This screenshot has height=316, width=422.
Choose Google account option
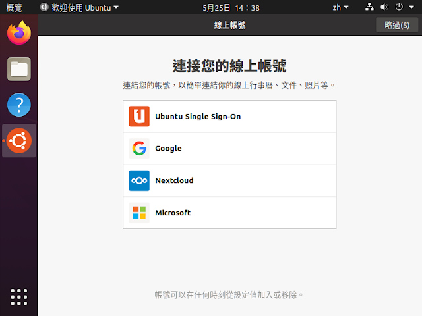[x=229, y=148]
